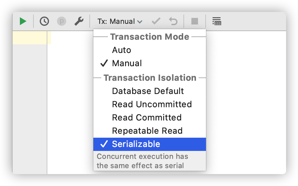Screen dimensions: 298x186
Task: Commit transaction with checkmark icon
Action: 156,21
